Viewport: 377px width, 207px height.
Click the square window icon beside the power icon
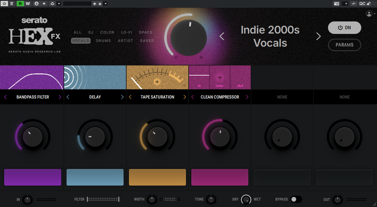(12, 4)
